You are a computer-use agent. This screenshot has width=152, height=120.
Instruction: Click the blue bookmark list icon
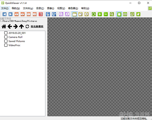tap(54, 14)
